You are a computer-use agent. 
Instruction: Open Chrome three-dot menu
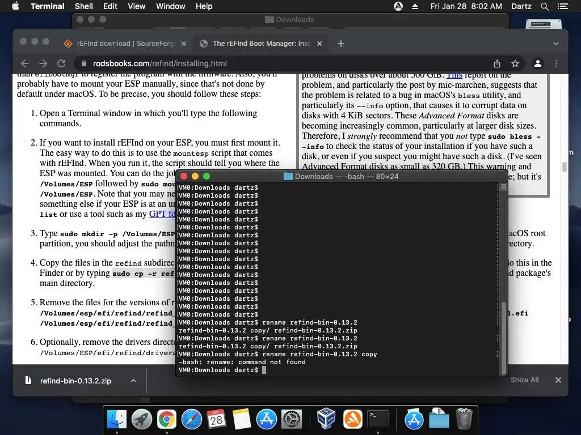(x=556, y=63)
